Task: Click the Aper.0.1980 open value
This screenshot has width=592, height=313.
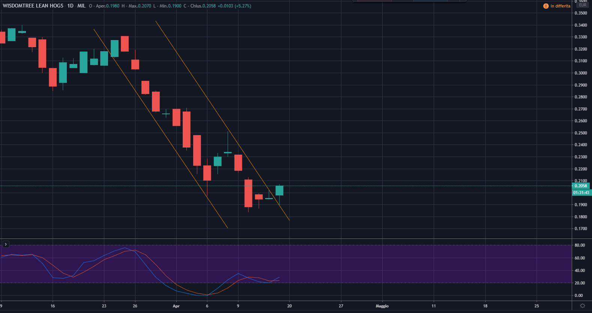Action: tap(108, 6)
